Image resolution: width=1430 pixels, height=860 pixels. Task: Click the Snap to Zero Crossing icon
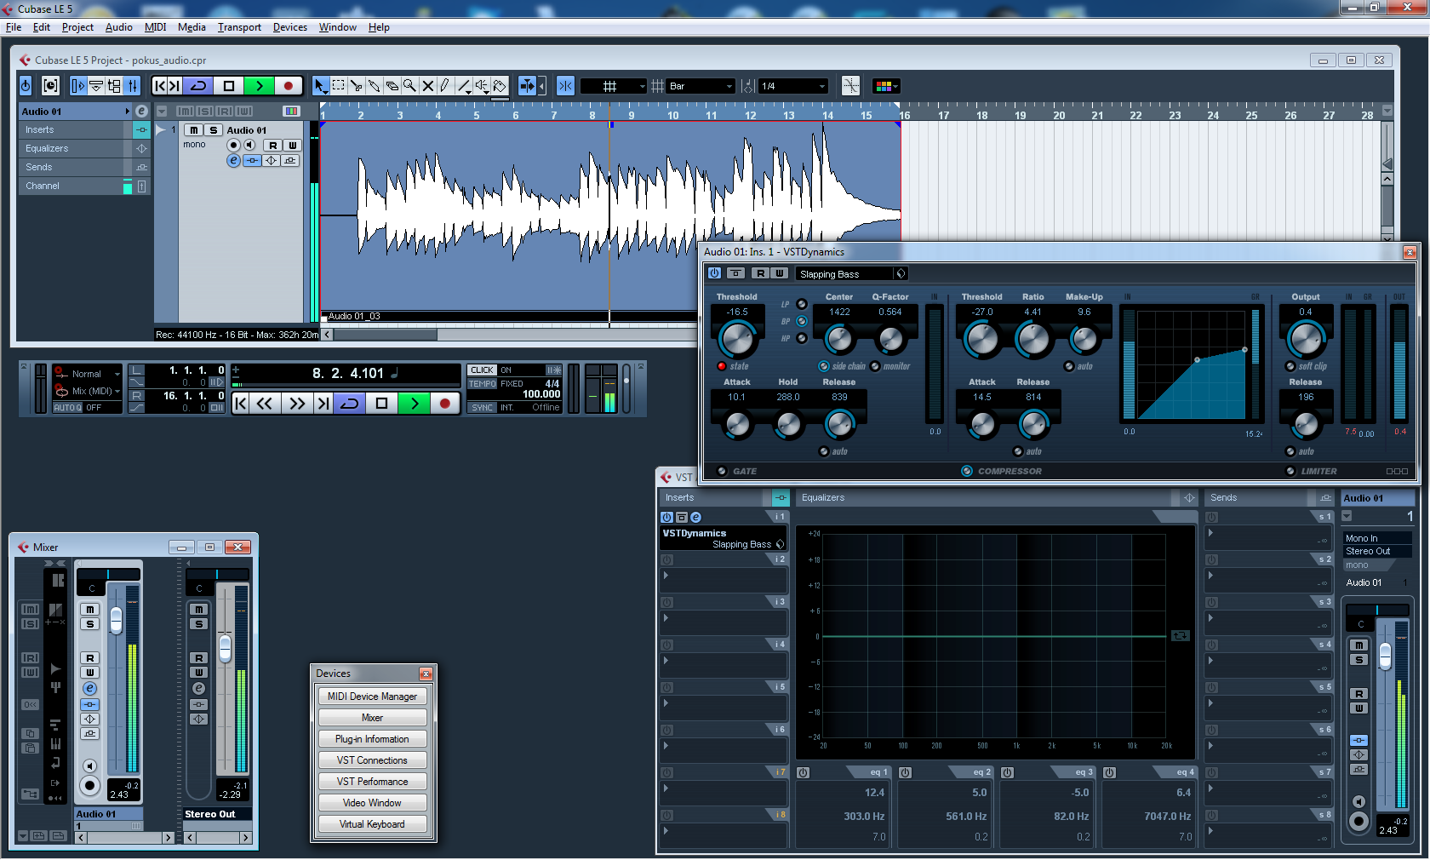(850, 86)
